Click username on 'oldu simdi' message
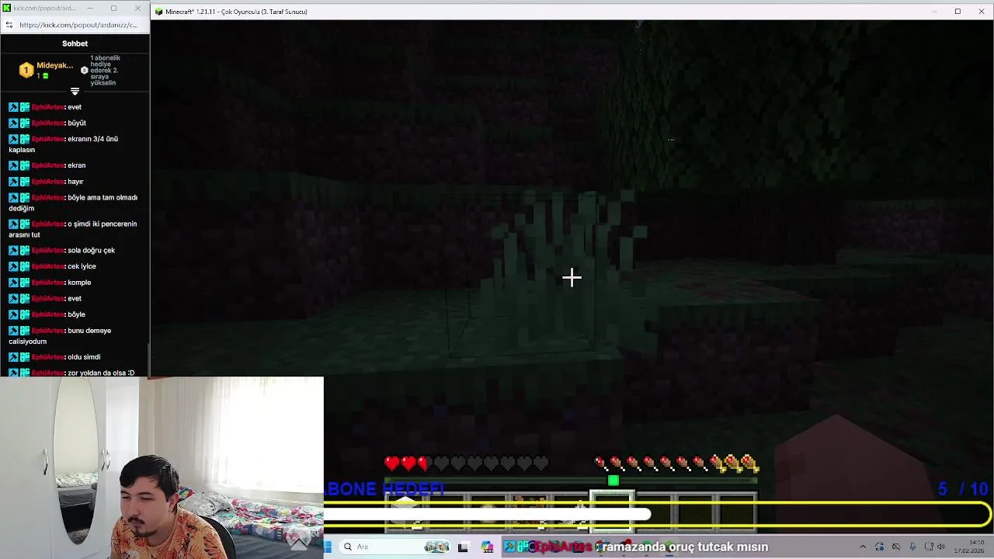Screen dimensions: 994x559 47,357
